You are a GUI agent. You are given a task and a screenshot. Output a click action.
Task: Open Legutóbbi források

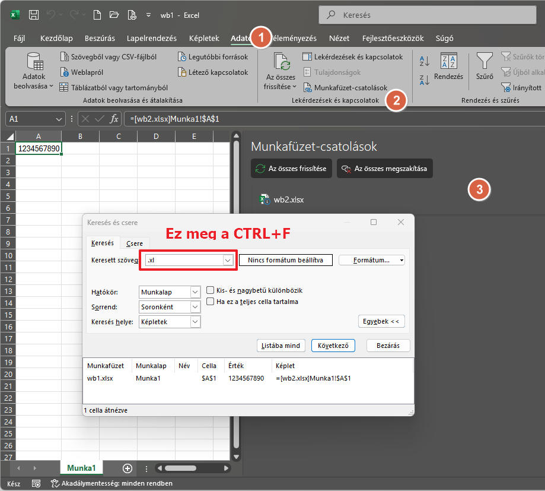pyautogui.click(x=213, y=57)
